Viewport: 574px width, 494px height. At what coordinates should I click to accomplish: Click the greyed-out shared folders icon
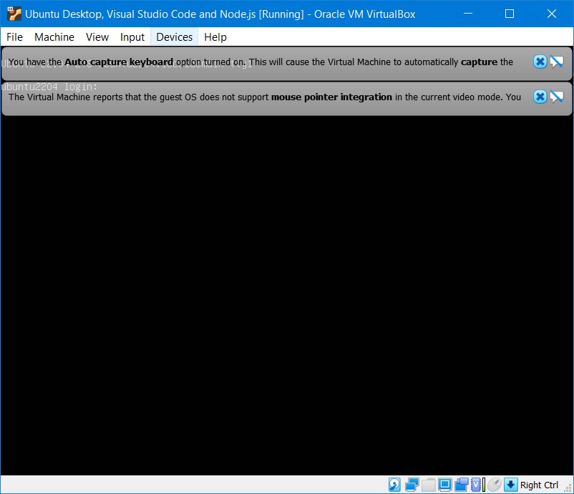click(428, 485)
